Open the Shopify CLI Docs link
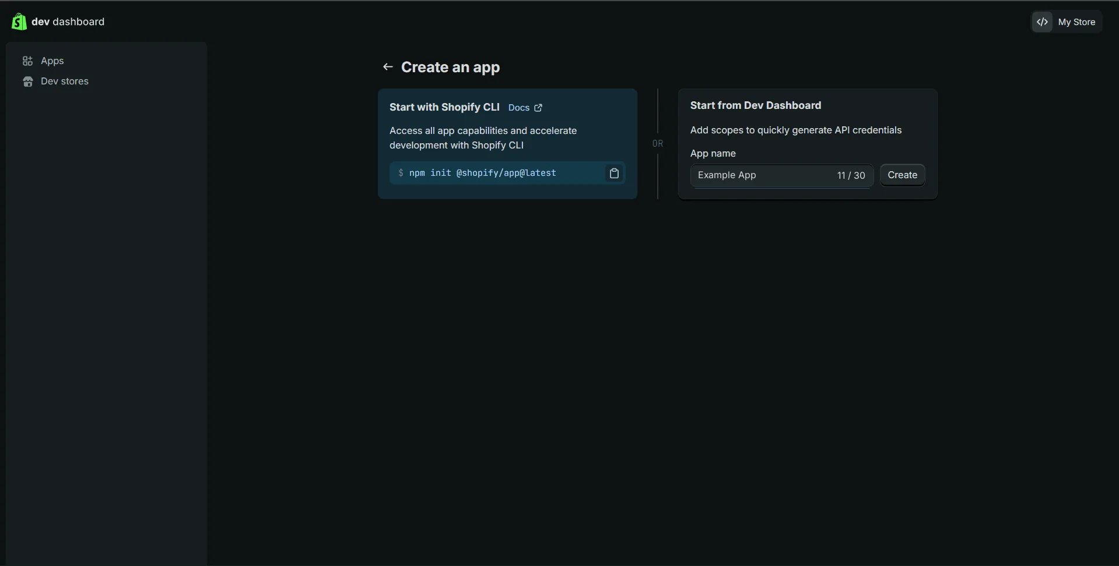Screen dimensions: 1119x566 point(518,108)
